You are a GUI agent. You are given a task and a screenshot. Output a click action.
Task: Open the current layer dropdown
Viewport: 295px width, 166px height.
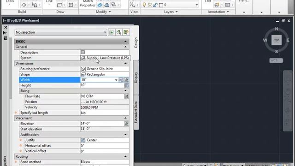coord(197,5)
